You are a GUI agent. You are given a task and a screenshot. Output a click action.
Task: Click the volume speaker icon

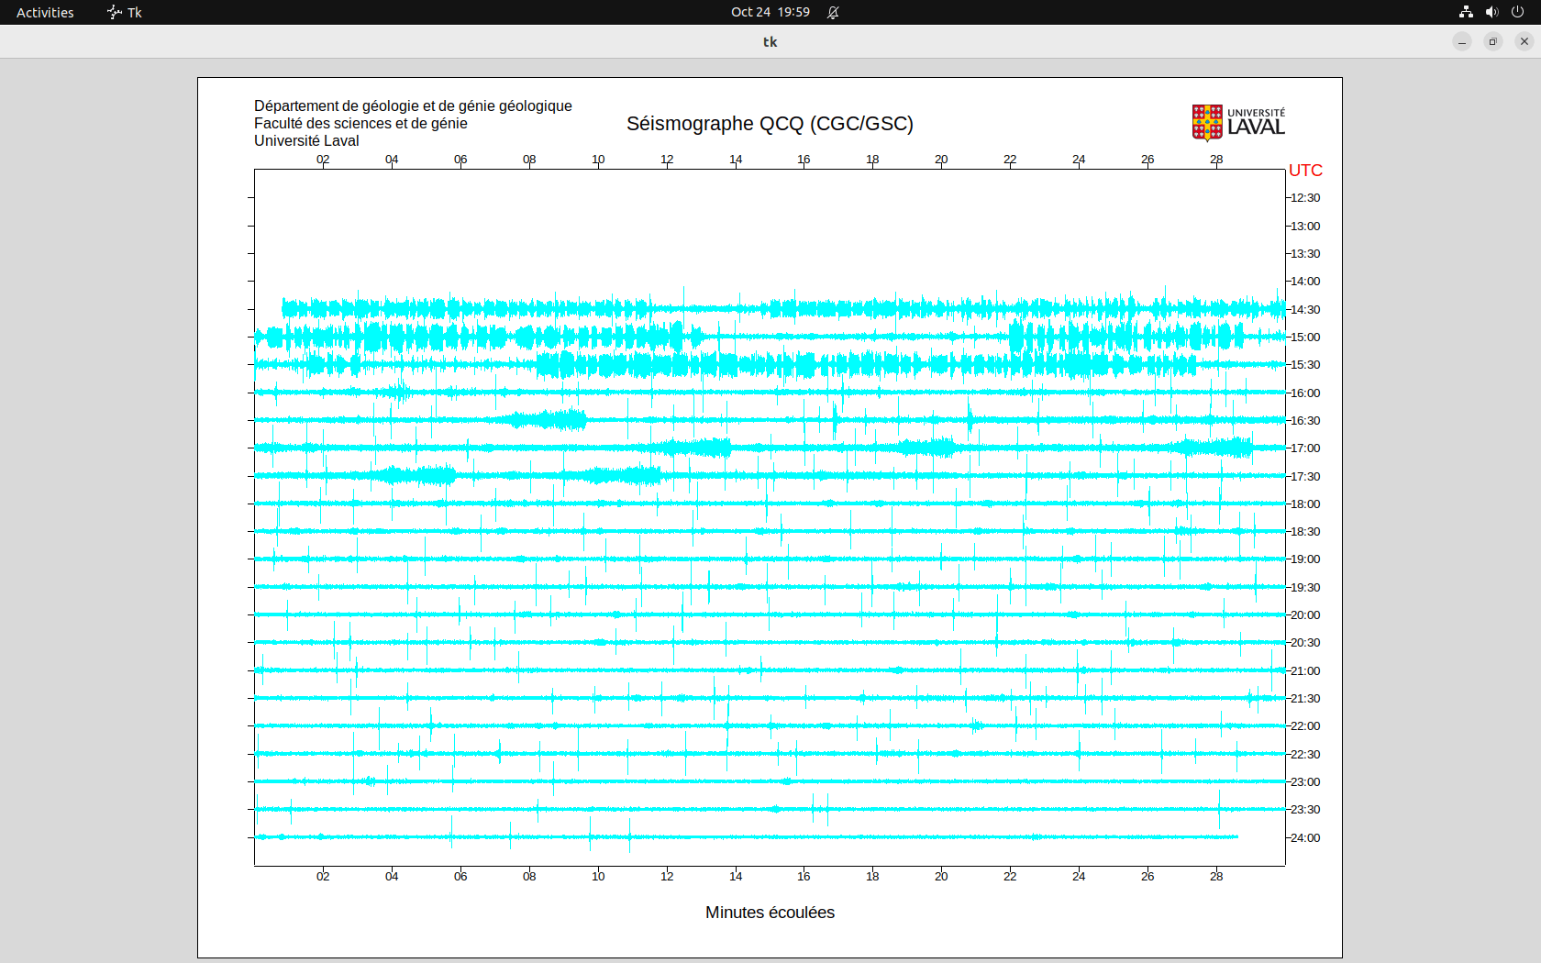(x=1491, y=12)
